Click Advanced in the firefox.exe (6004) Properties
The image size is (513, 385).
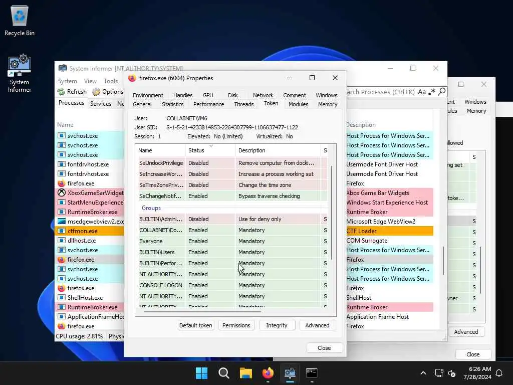[317, 325]
